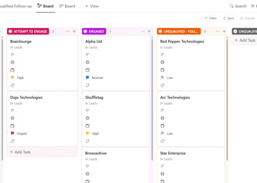Select the Attempt to Engage status label
This screenshot has width=257, height=183.
pos(28,31)
